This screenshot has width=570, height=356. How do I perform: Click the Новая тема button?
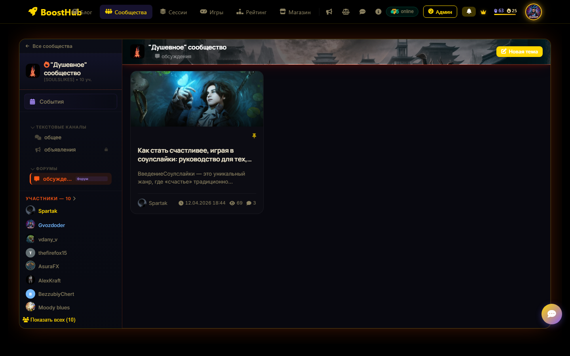(x=519, y=51)
